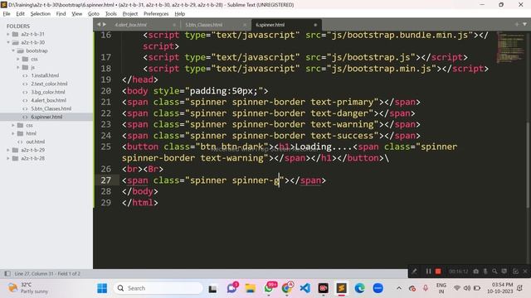Expand the a2z-t-b-28 folder arrow
The height and width of the screenshot is (298, 531).
point(8,158)
